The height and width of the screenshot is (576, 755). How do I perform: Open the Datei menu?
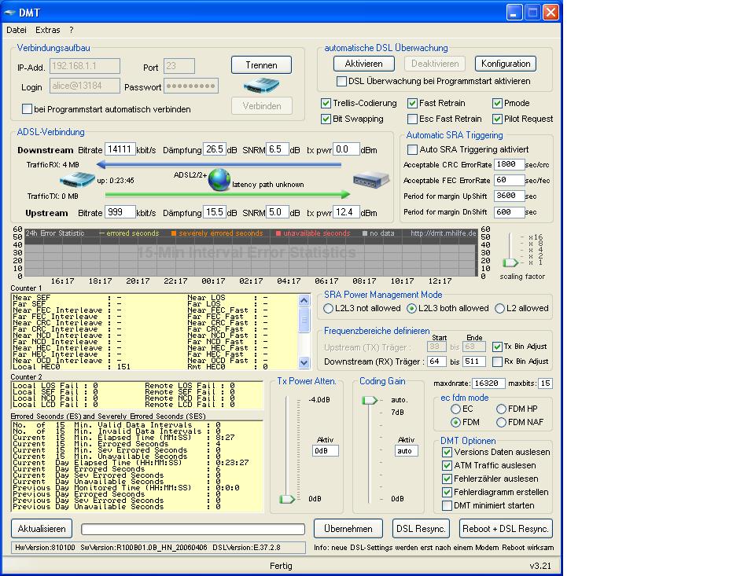[x=17, y=30]
